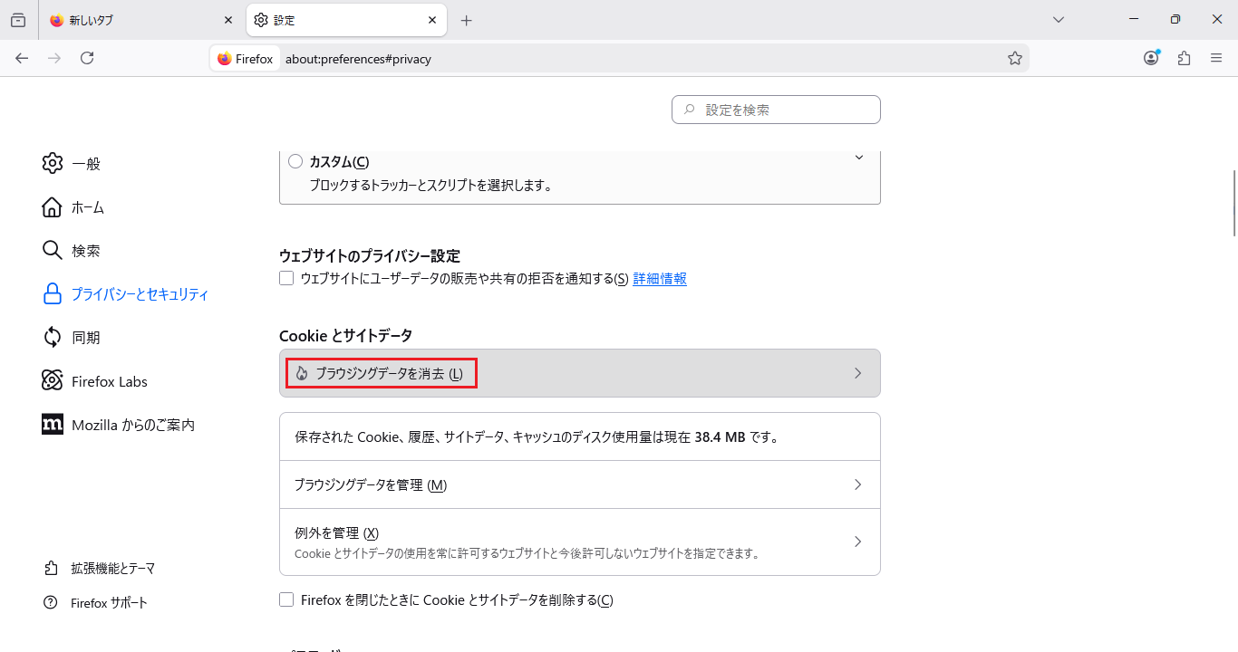Screen dimensions: 1238x652
Task: Open a new tab with plus button
Action: [466, 20]
